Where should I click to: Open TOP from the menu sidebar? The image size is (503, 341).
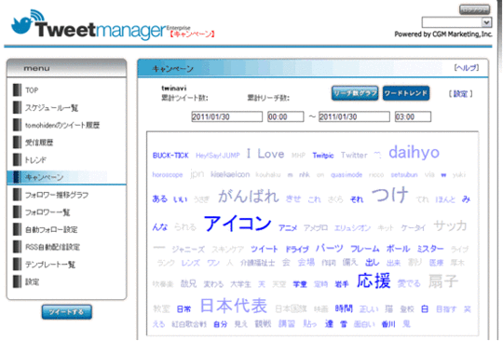click(x=32, y=90)
